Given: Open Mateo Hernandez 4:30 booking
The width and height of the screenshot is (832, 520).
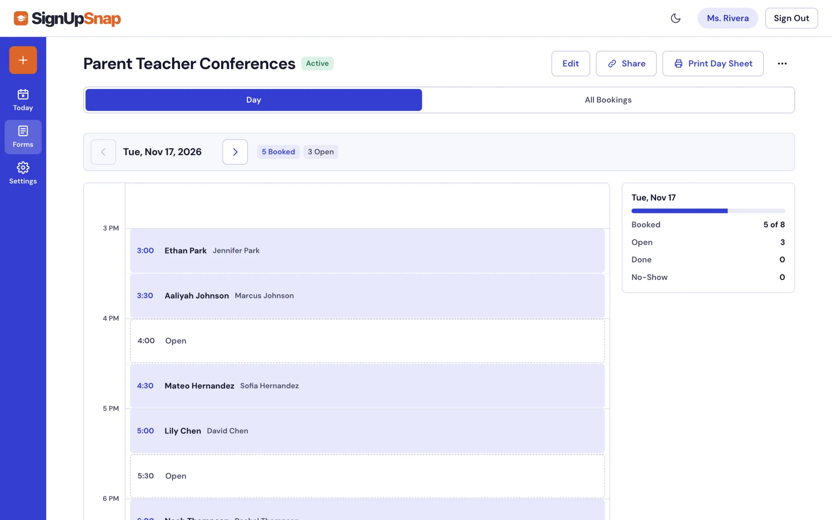Looking at the screenshot, I should pyautogui.click(x=367, y=386).
